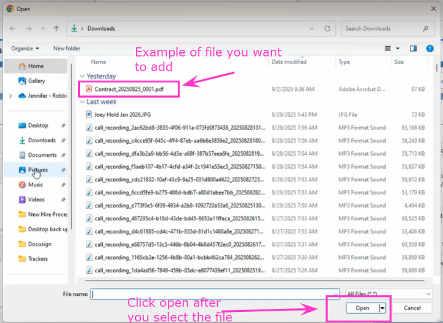The width and height of the screenshot is (443, 323).
Task: Click the Forward navigation arrow
Action: 28,28
